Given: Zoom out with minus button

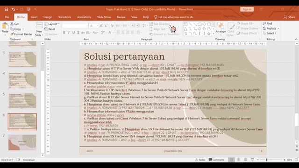Looking at the screenshot, I should (257, 160).
